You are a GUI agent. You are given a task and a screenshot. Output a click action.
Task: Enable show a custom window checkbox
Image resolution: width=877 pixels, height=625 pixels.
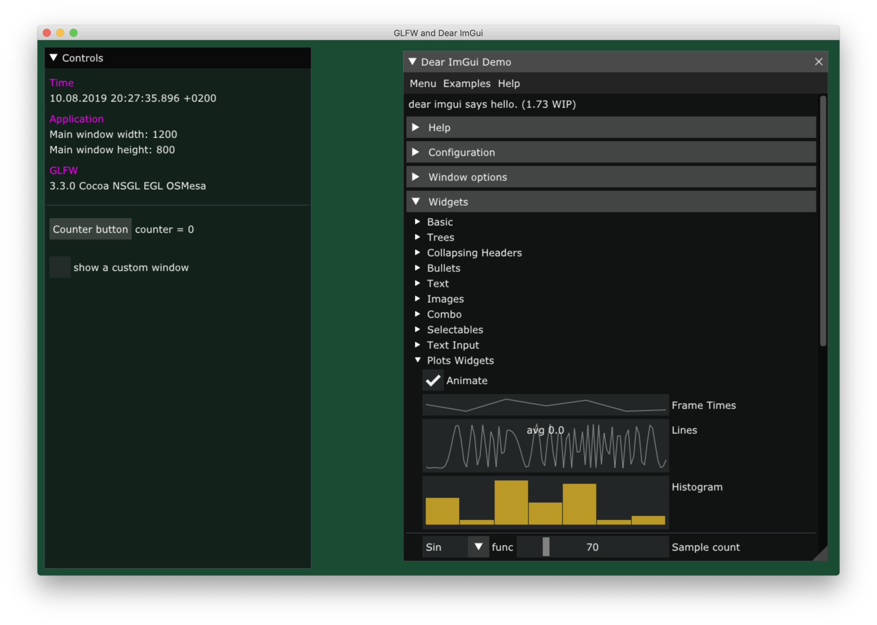click(x=60, y=267)
